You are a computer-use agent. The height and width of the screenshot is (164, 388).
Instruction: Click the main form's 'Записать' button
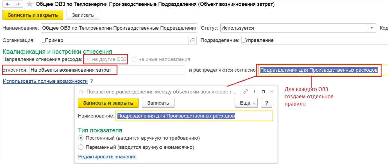coord(83,15)
